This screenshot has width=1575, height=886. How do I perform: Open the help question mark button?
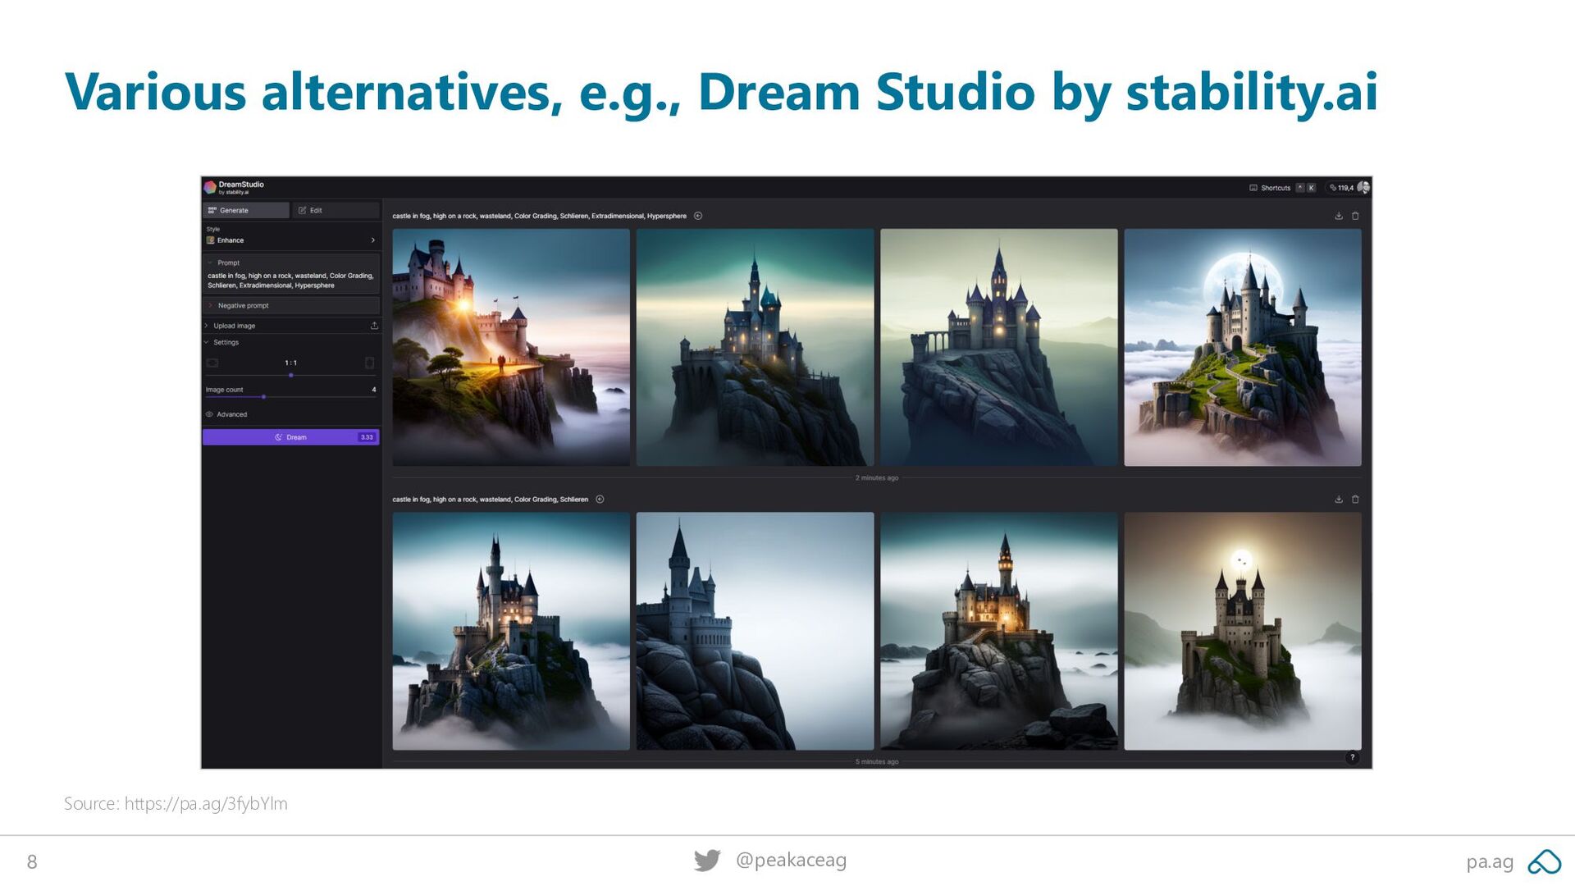click(1352, 757)
